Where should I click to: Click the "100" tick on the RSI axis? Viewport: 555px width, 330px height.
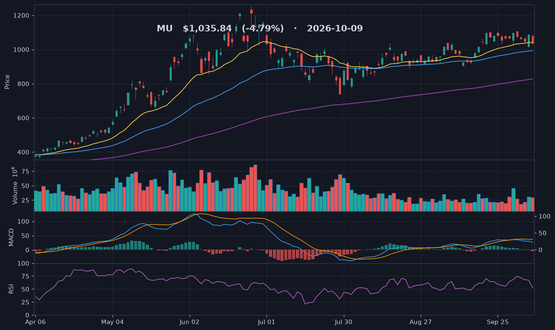[x=24, y=263]
